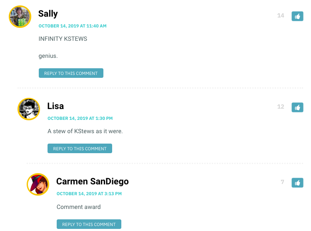Image resolution: width=311 pixels, height=231 pixels.
Task: Click the like count 14 on Sally's comment
Action: (281, 16)
